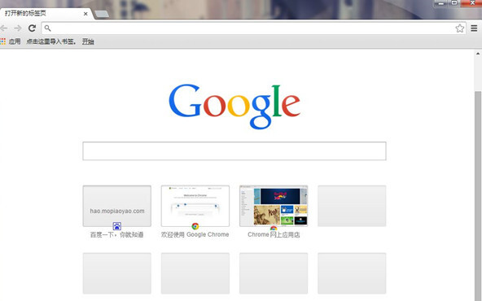This screenshot has height=301, width=482.
Task: Click the scrollbar up arrow
Action: pos(478,54)
